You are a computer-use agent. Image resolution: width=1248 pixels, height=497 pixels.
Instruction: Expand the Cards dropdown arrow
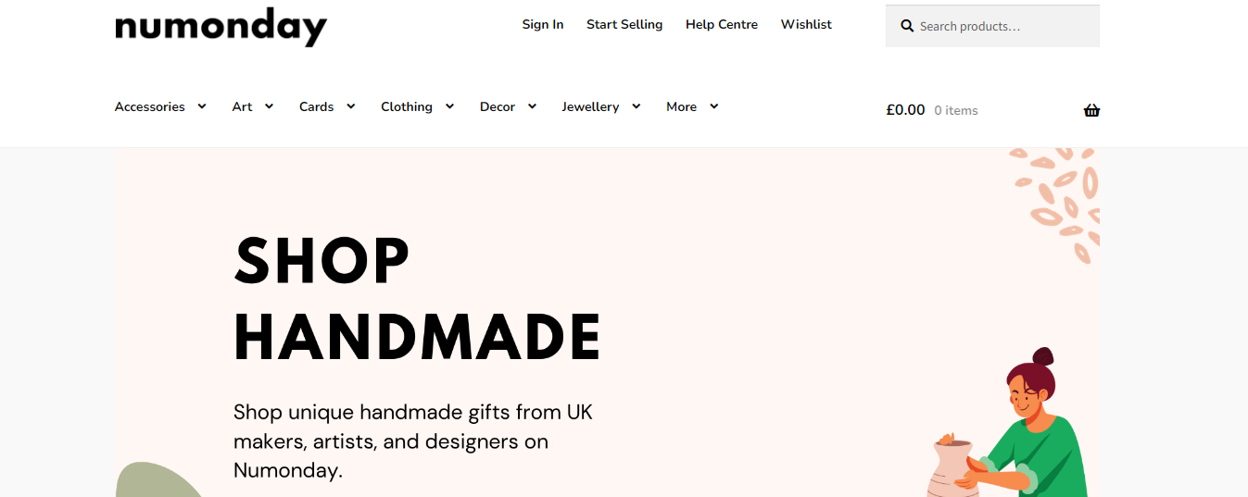(351, 106)
